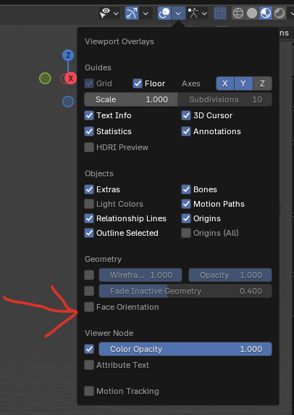The height and width of the screenshot is (415, 294).
Task: Click the Fade Inactive Geometry slider
Action: (185, 291)
